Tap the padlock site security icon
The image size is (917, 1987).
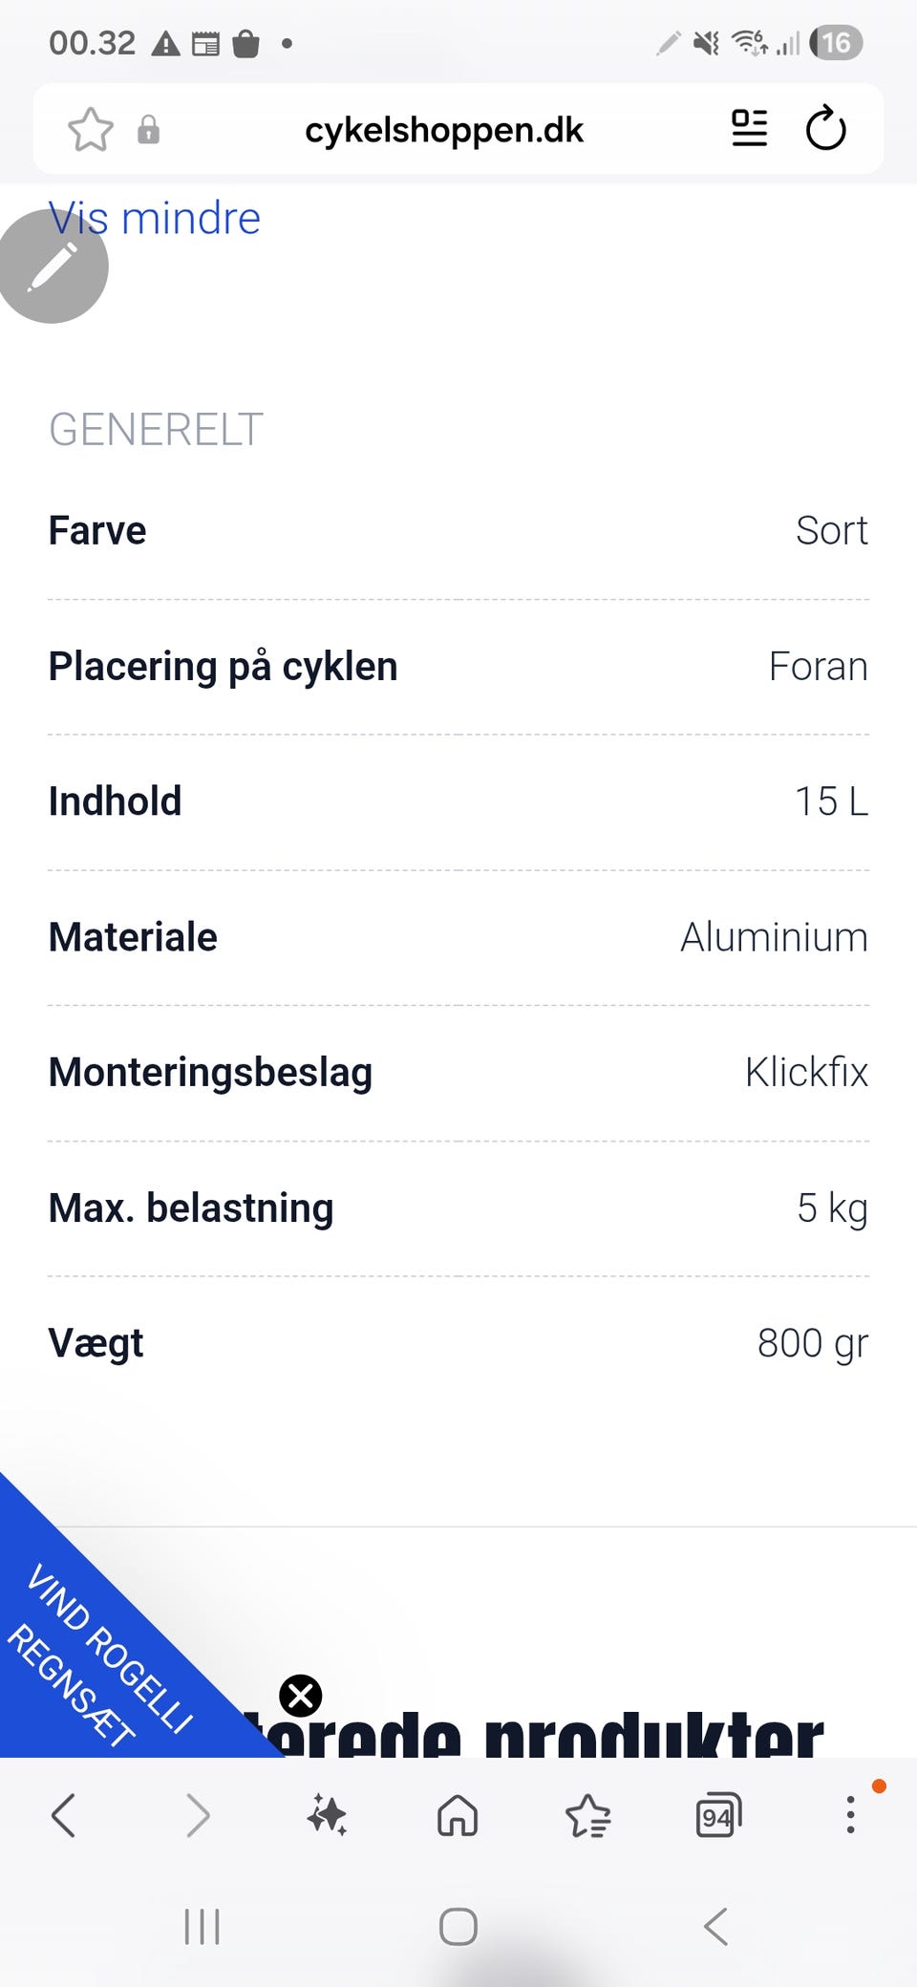[x=148, y=130]
